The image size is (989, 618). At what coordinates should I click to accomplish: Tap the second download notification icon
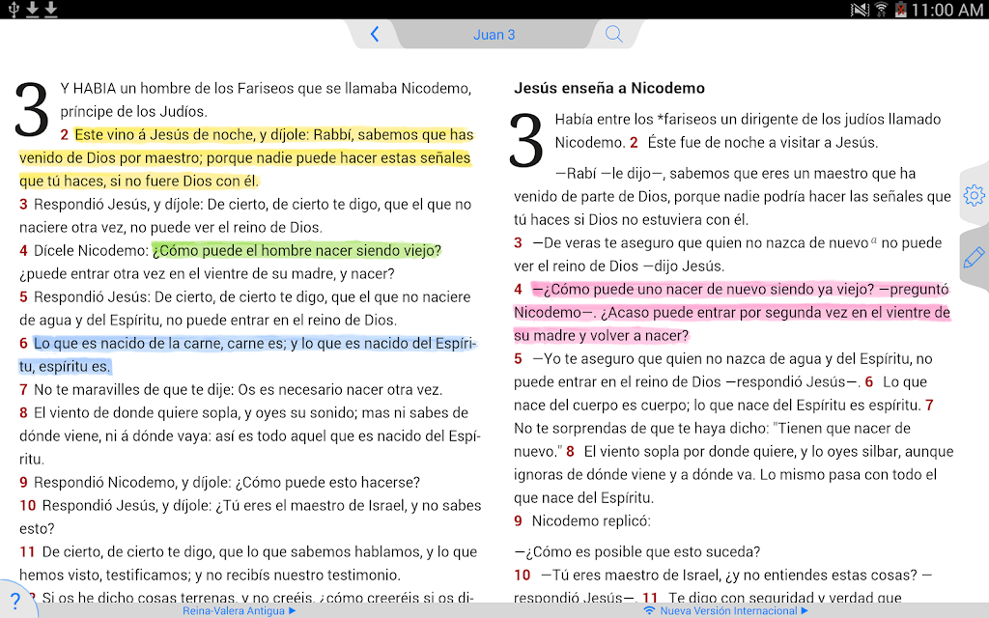pos(50,10)
